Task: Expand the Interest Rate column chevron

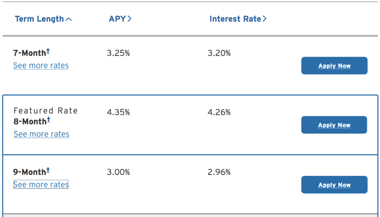Action: pyautogui.click(x=265, y=19)
